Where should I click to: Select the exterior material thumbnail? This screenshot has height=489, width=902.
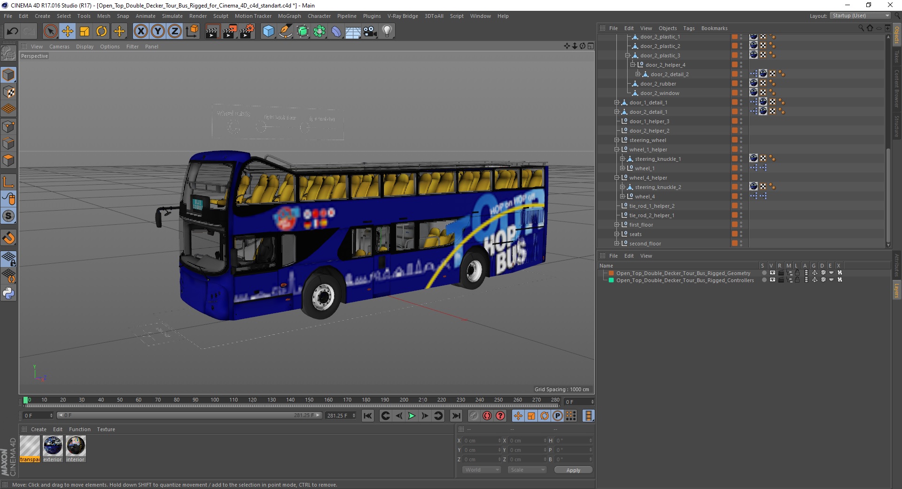point(53,446)
